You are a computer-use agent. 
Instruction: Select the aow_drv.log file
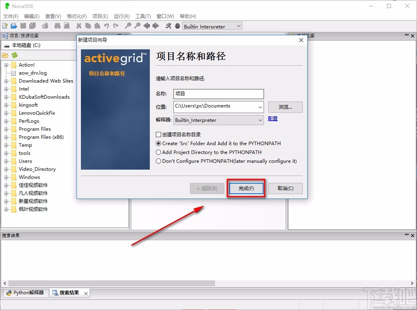33,73
